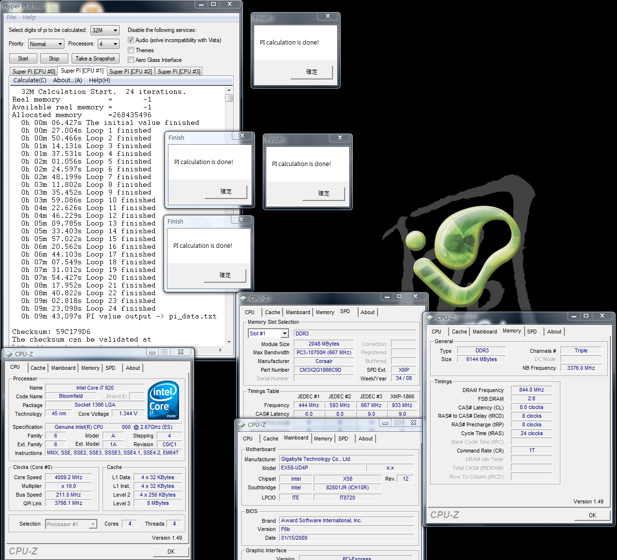Maximize the CPU-Z Memory window
617x560 pixels.
click(586, 316)
